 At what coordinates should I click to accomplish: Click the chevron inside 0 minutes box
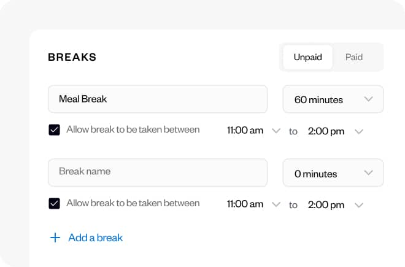[x=368, y=172]
